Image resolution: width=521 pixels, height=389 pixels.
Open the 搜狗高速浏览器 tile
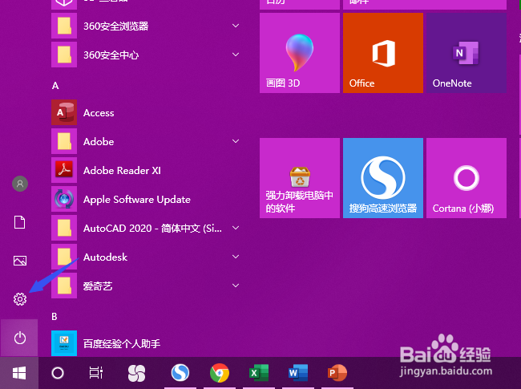[x=383, y=178]
